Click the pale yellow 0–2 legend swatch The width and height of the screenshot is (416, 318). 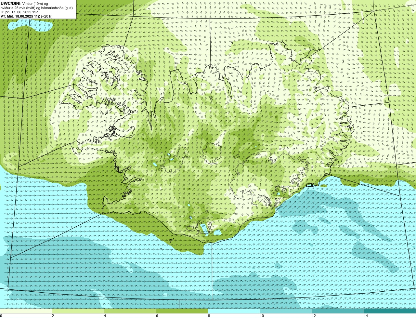[x=26, y=311]
